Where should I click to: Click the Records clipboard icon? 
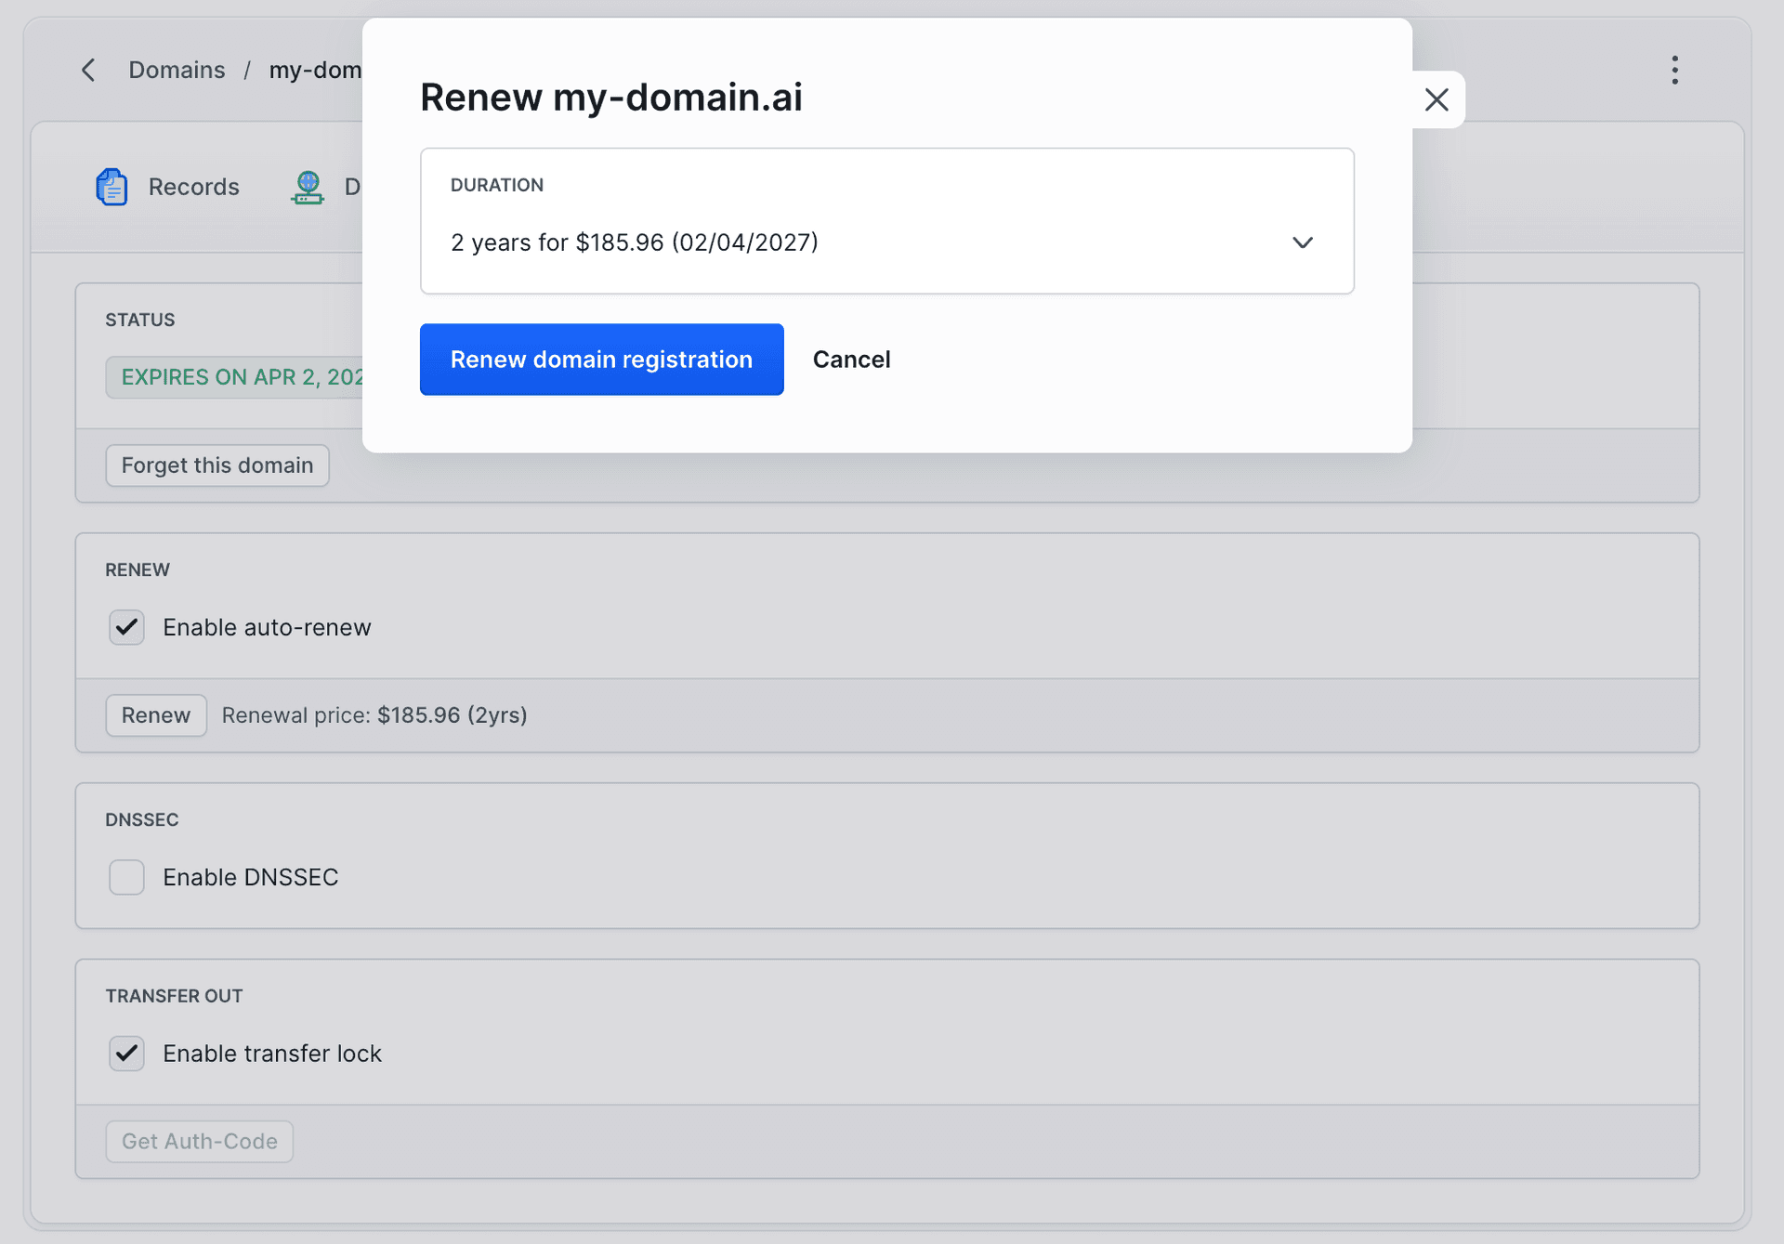[x=112, y=187]
